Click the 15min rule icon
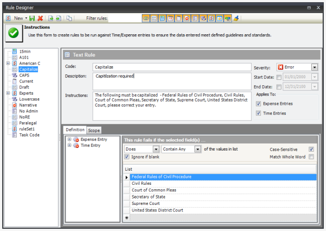Viewport: 326px width, 231px height. coord(14,52)
